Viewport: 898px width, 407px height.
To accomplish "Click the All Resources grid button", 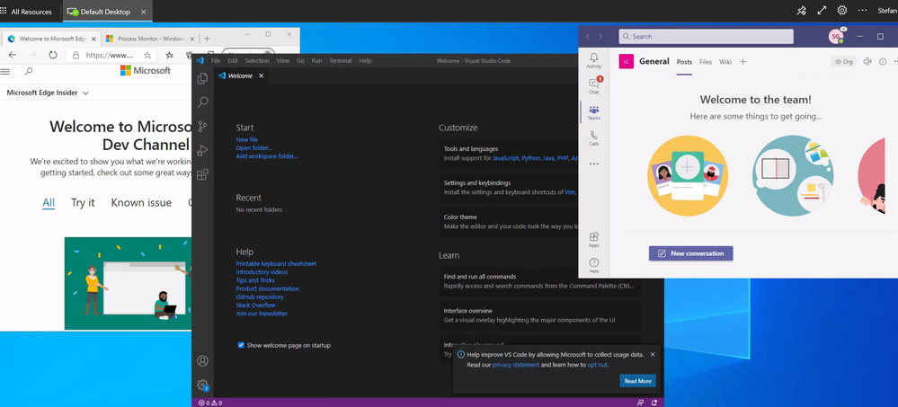I will 26,12.
